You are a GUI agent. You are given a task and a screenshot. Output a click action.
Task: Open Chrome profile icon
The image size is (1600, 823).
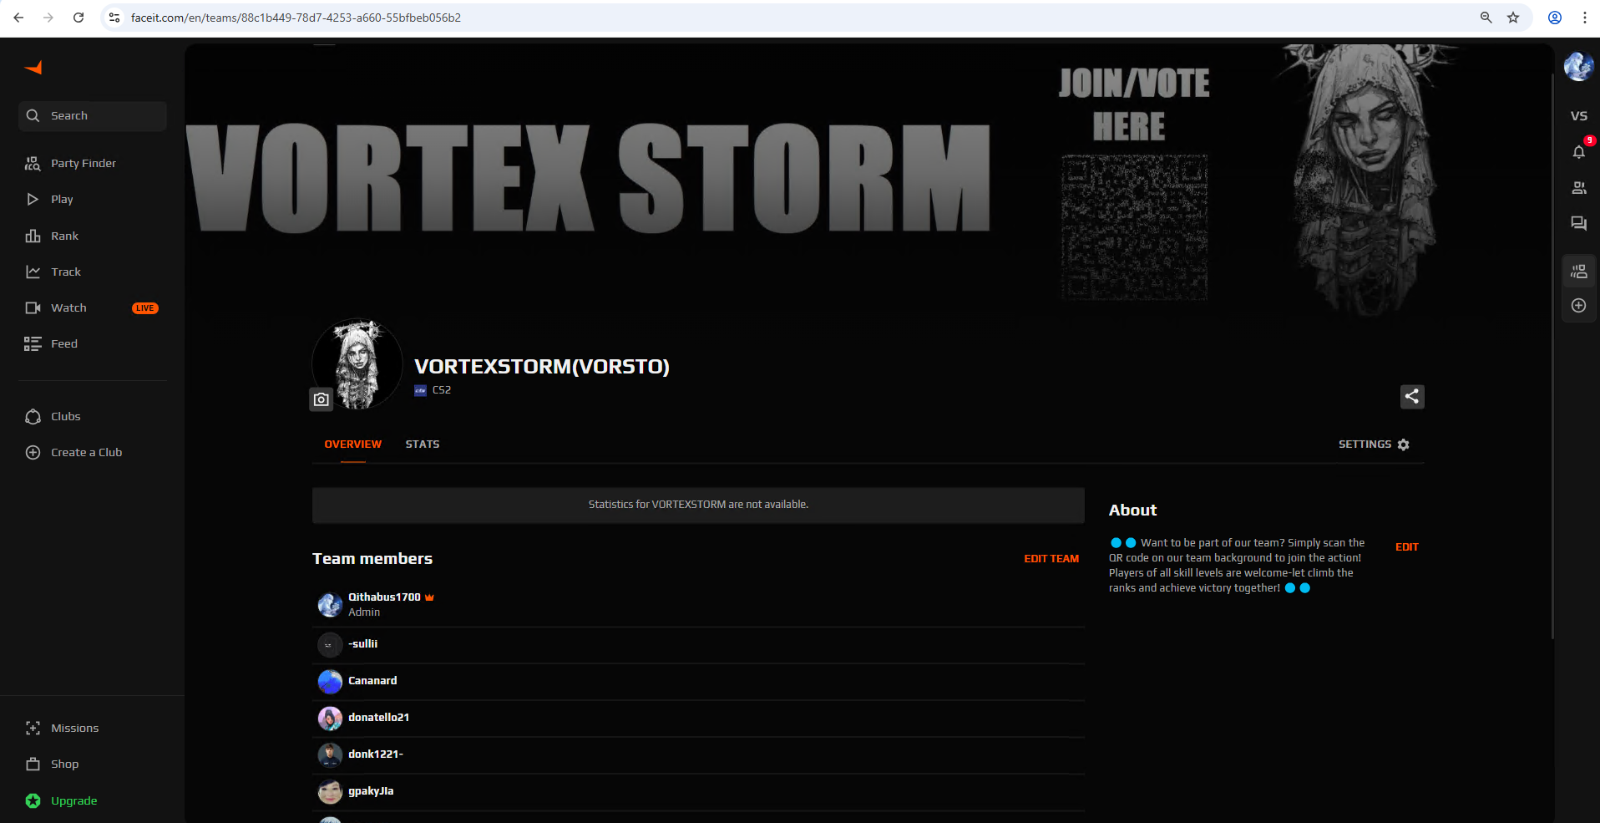tap(1555, 18)
